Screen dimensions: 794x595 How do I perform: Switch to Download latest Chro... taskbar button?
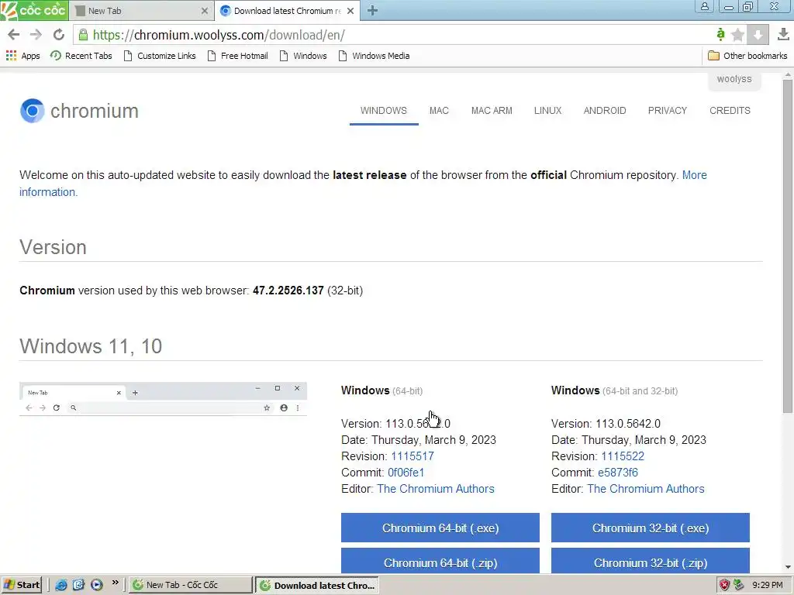click(317, 585)
